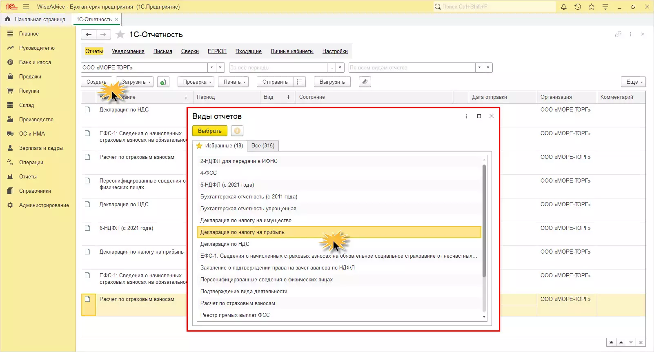Click the Выгрузить button
This screenshot has width=654, height=352.
pyautogui.click(x=332, y=82)
